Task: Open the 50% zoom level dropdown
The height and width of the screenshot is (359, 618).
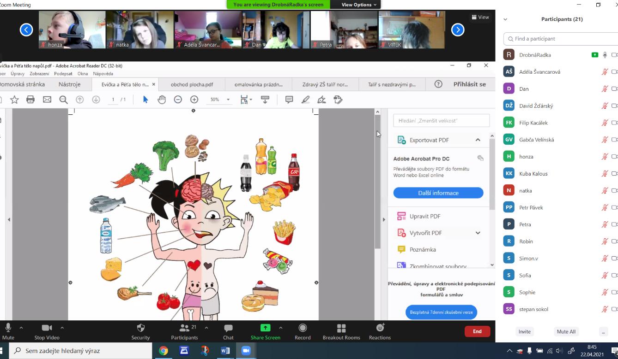Action: [228, 100]
